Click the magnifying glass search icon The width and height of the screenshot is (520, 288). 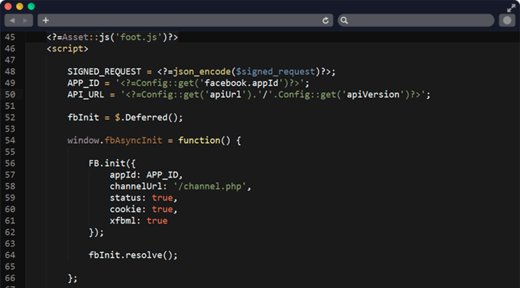(344, 20)
